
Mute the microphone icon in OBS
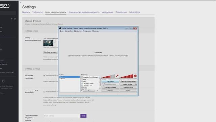(117, 76)
